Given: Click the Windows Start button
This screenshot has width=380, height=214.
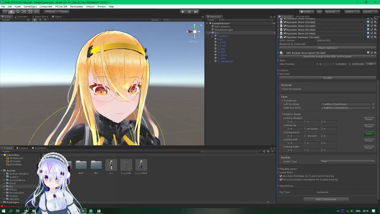Looking at the screenshot, I should [3, 211].
